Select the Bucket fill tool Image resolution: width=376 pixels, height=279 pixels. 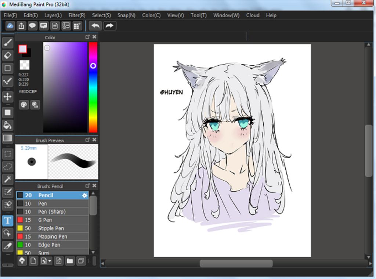8,125
